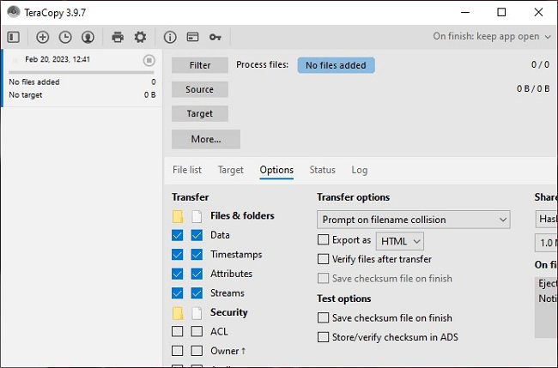558x368 pixels.
Task: Enable Store/verify checksum in ADS
Action: 323,337
